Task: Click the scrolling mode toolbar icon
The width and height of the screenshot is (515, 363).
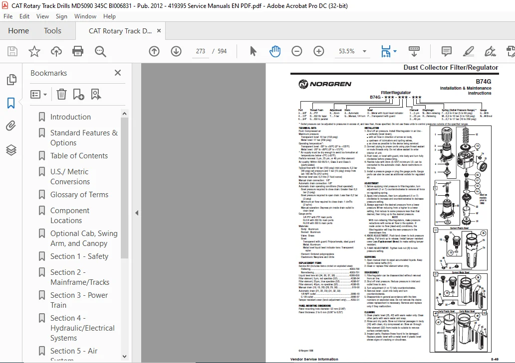Action: click(414, 51)
